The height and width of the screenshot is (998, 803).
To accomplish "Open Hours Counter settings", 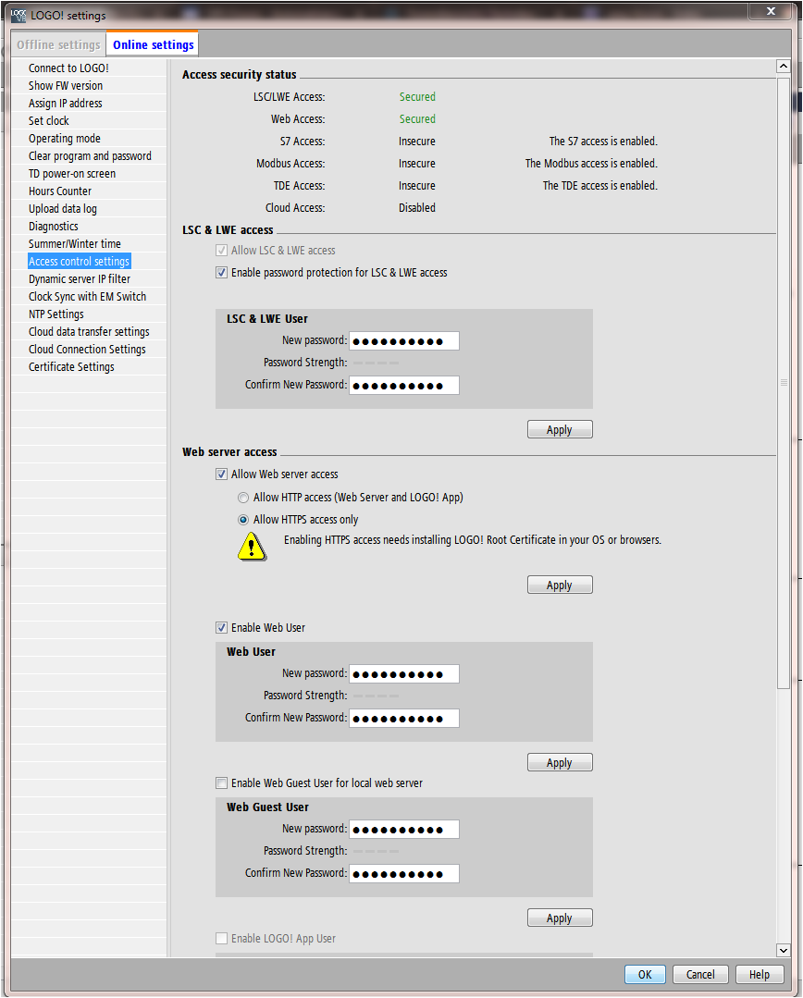I will click(x=60, y=191).
